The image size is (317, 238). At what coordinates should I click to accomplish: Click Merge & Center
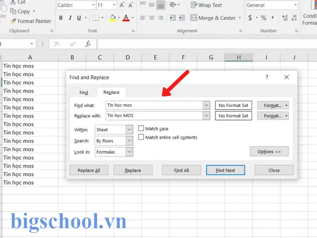tap(213, 18)
